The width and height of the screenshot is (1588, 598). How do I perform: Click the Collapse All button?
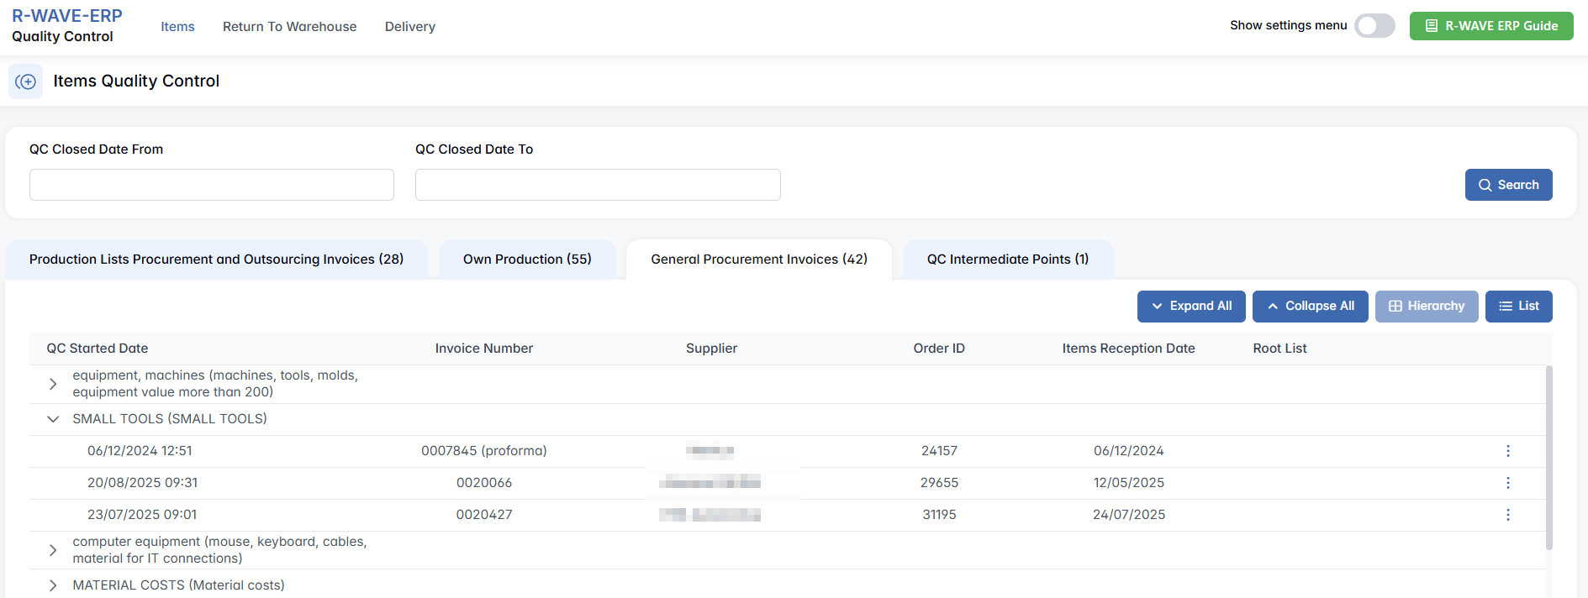pyautogui.click(x=1310, y=307)
